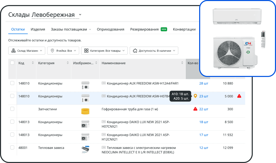The image size is (276, 163).
Task: Click the SN badge on AUX FREEDOM ASW-H12A4
Action: point(103,83)
